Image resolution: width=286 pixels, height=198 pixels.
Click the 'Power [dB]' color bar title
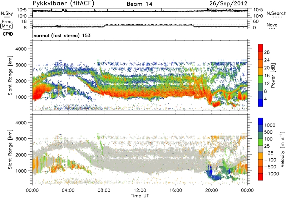pyautogui.click(x=273, y=75)
